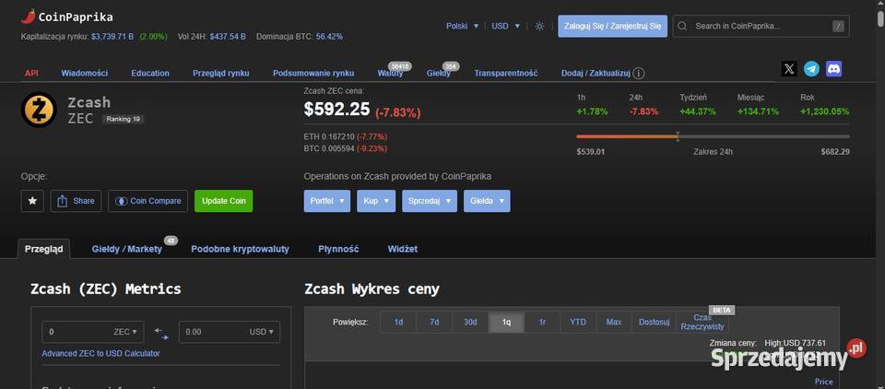Viewport: 885px width, 389px height.
Task: Expand the Portfel dropdown
Action: tap(326, 201)
